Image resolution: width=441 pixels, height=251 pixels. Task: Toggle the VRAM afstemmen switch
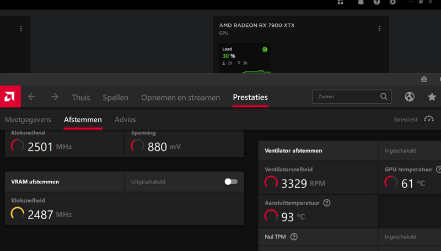[231, 182]
